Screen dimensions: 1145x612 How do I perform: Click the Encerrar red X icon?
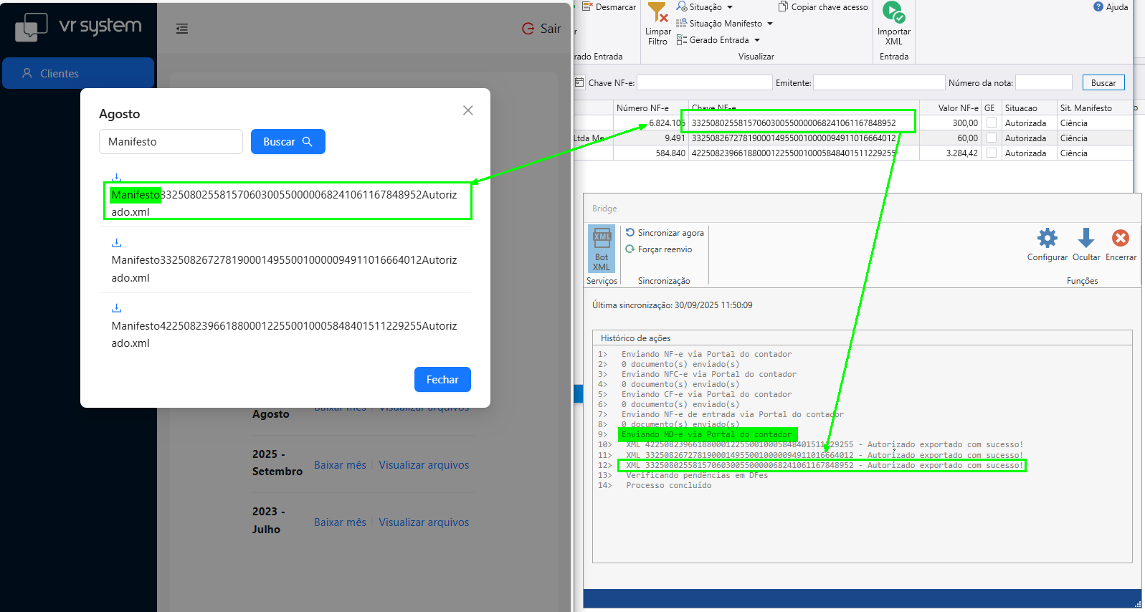coord(1120,238)
